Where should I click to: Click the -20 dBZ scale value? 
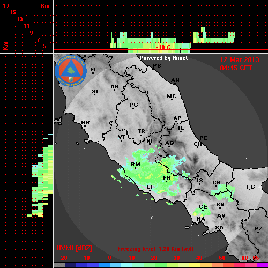coord(63,258)
